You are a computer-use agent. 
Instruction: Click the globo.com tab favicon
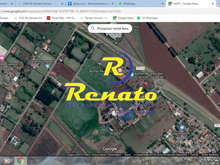[x=70, y=4]
